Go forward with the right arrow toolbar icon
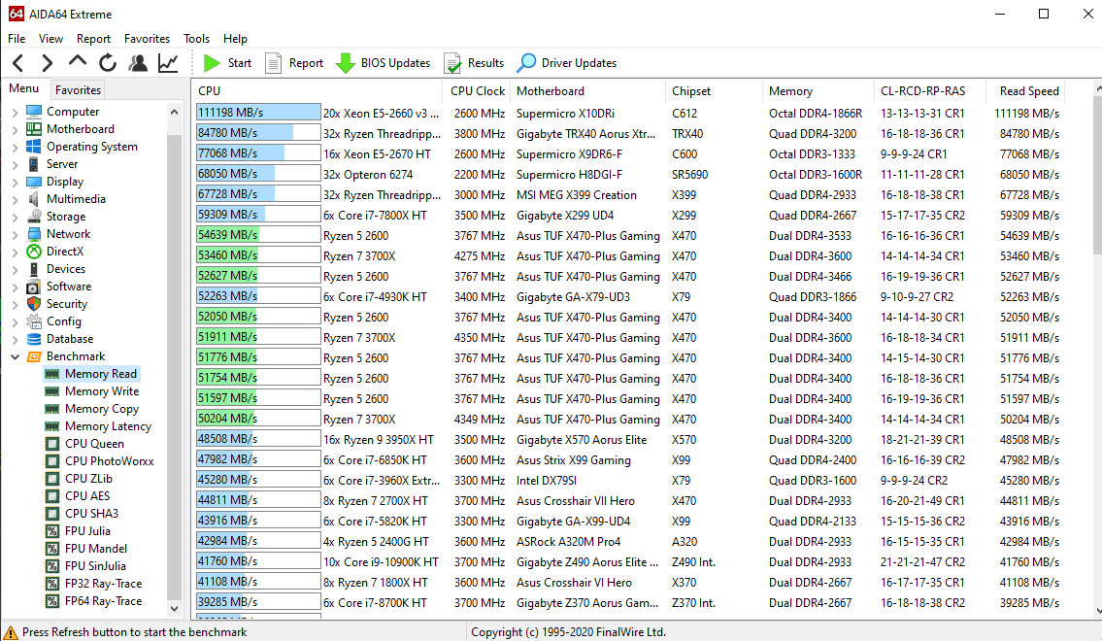Screen dimensions: 1102x641 47,63
